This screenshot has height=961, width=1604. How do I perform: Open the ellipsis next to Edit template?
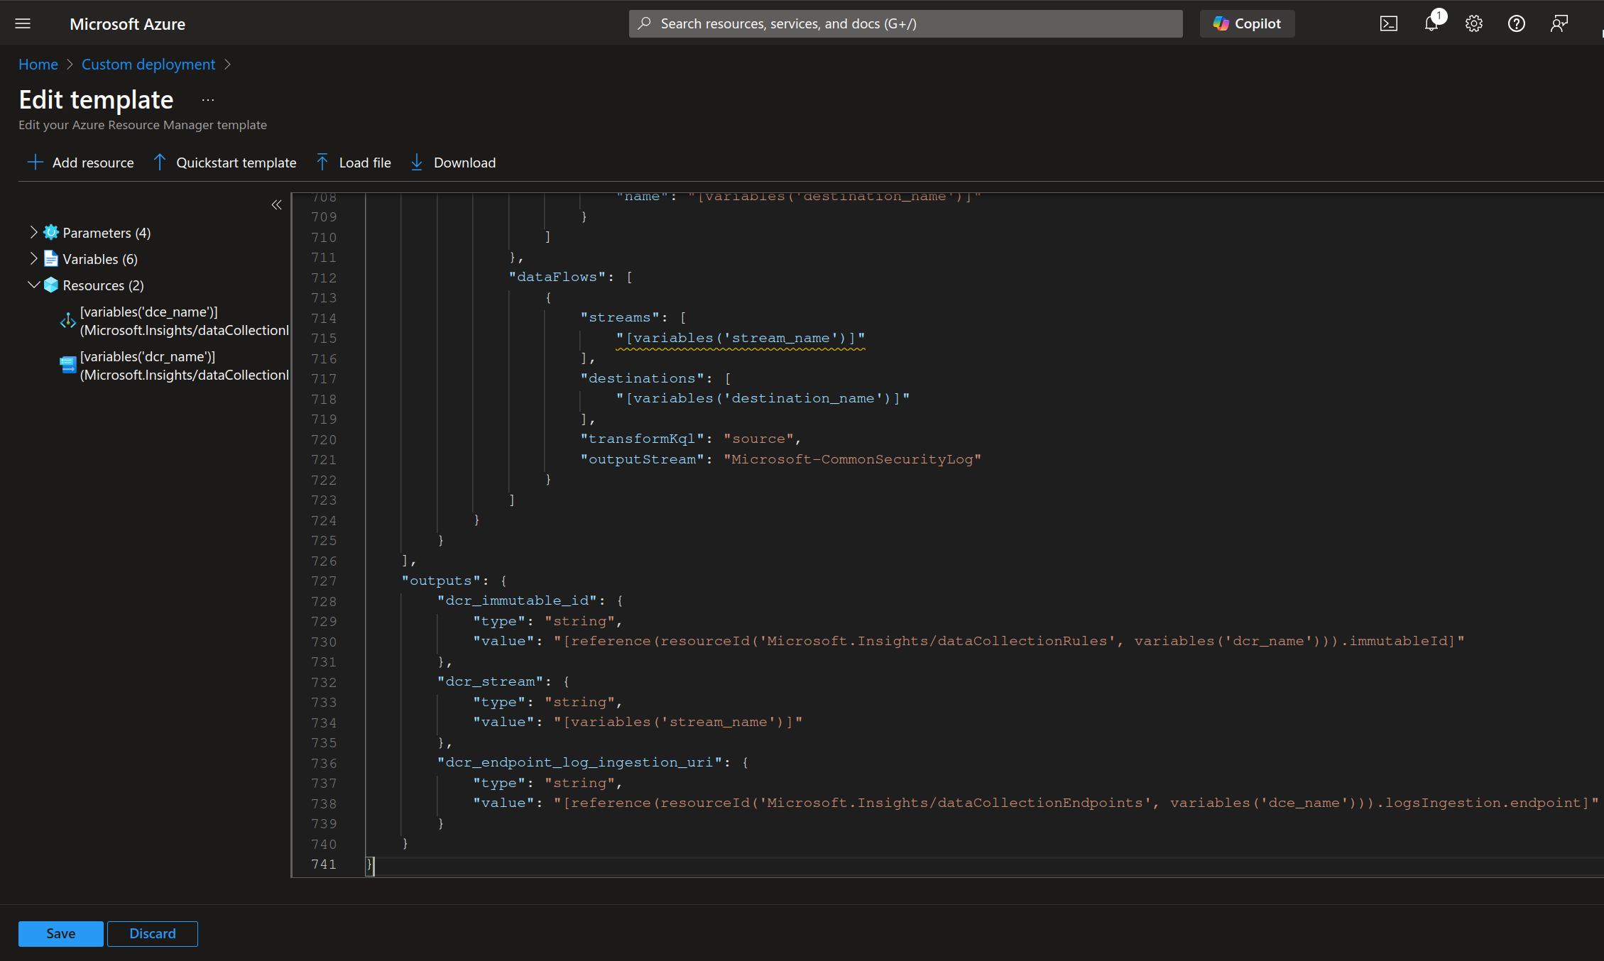[x=207, y=100]
